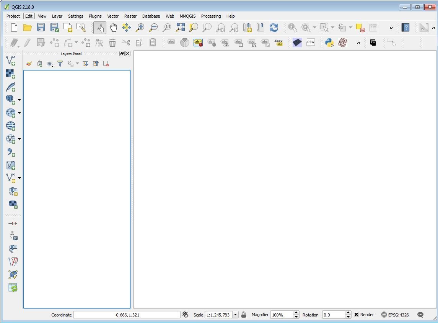Expand the New Shapefile Layer dropdown arrow
Viewport: 438px width, 323px height.
click(x=19, y=178)
